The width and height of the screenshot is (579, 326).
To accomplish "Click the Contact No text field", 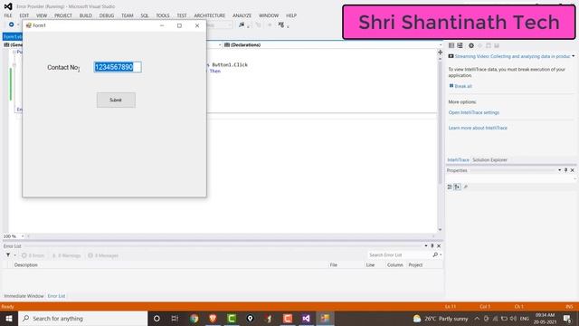I will pos(118,67).
